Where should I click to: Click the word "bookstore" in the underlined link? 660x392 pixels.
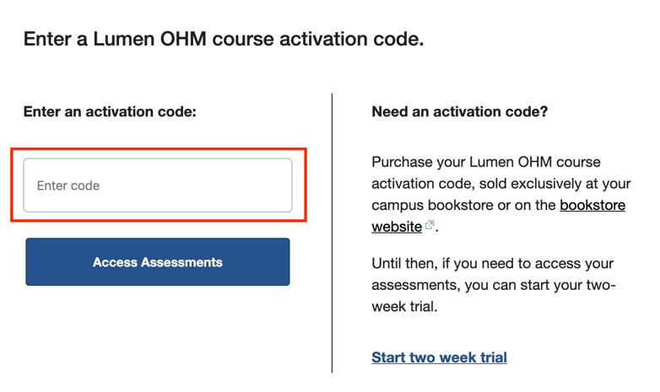point(592,205)
